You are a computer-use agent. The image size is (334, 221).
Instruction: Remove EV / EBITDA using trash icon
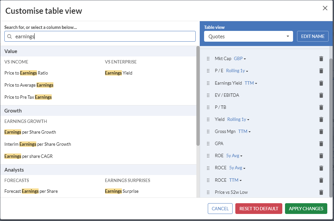pos(321,95)
